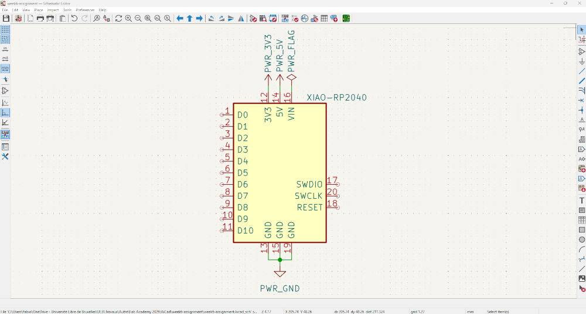
Task: Run the Electrical Rules Checker
Action: point(295,18)
